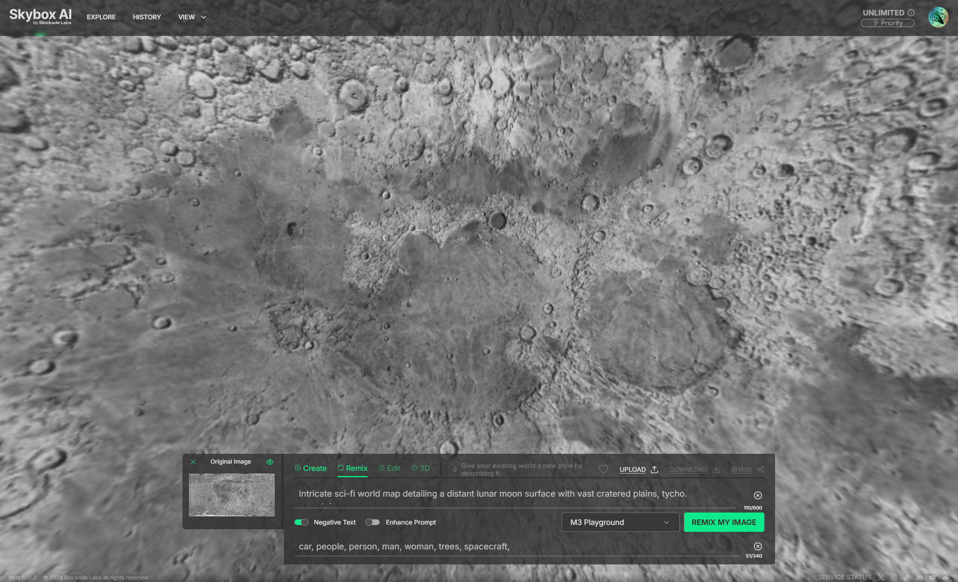Open the M3 Playground style dropdown

click(x=620, y=522)
